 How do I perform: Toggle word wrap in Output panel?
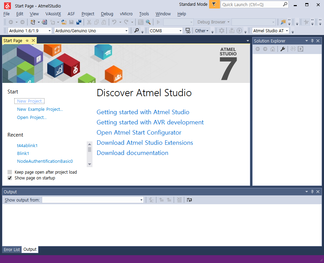189,200
